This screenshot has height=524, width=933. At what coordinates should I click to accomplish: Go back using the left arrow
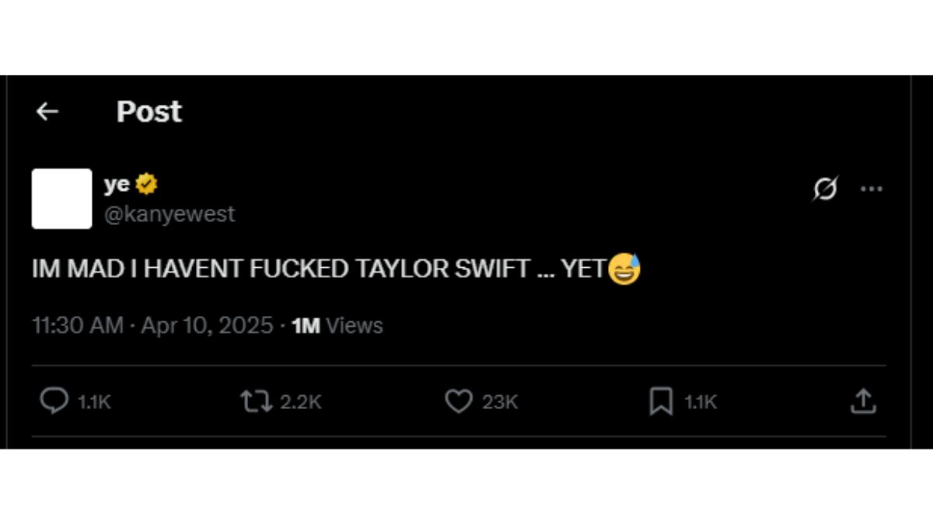pos(47,113)
